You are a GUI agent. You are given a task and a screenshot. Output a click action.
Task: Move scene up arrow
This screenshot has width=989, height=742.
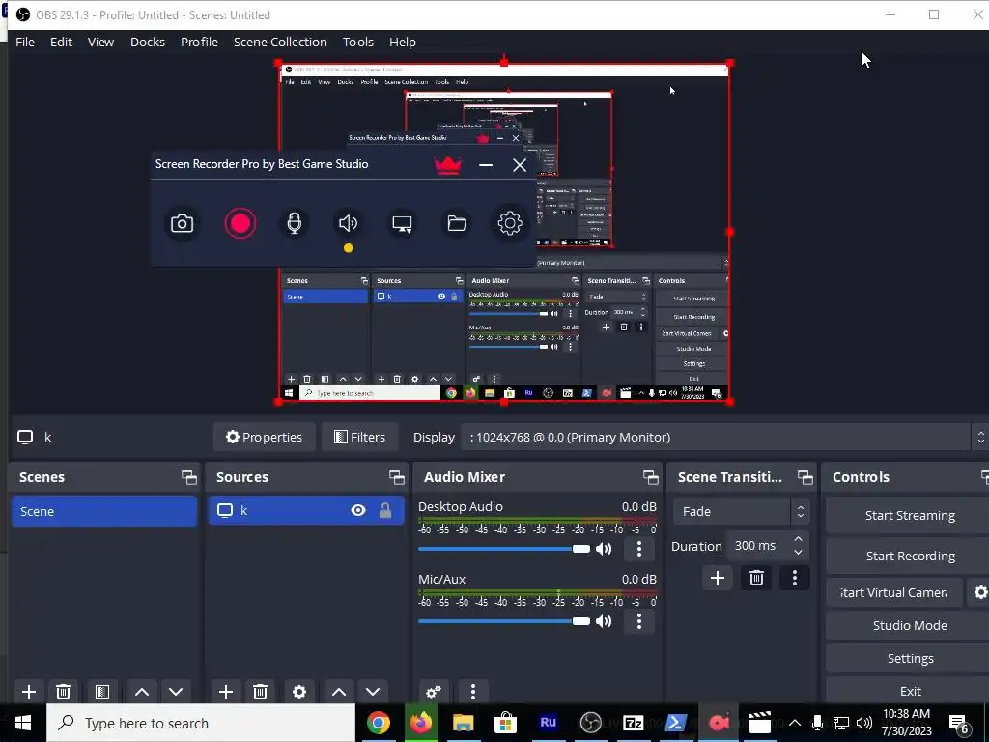click(142, 692)
